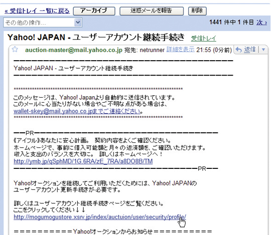Viewport: 271px width, 235px height.
Task: Click recipient name netrunner
Action: point(152,50)
